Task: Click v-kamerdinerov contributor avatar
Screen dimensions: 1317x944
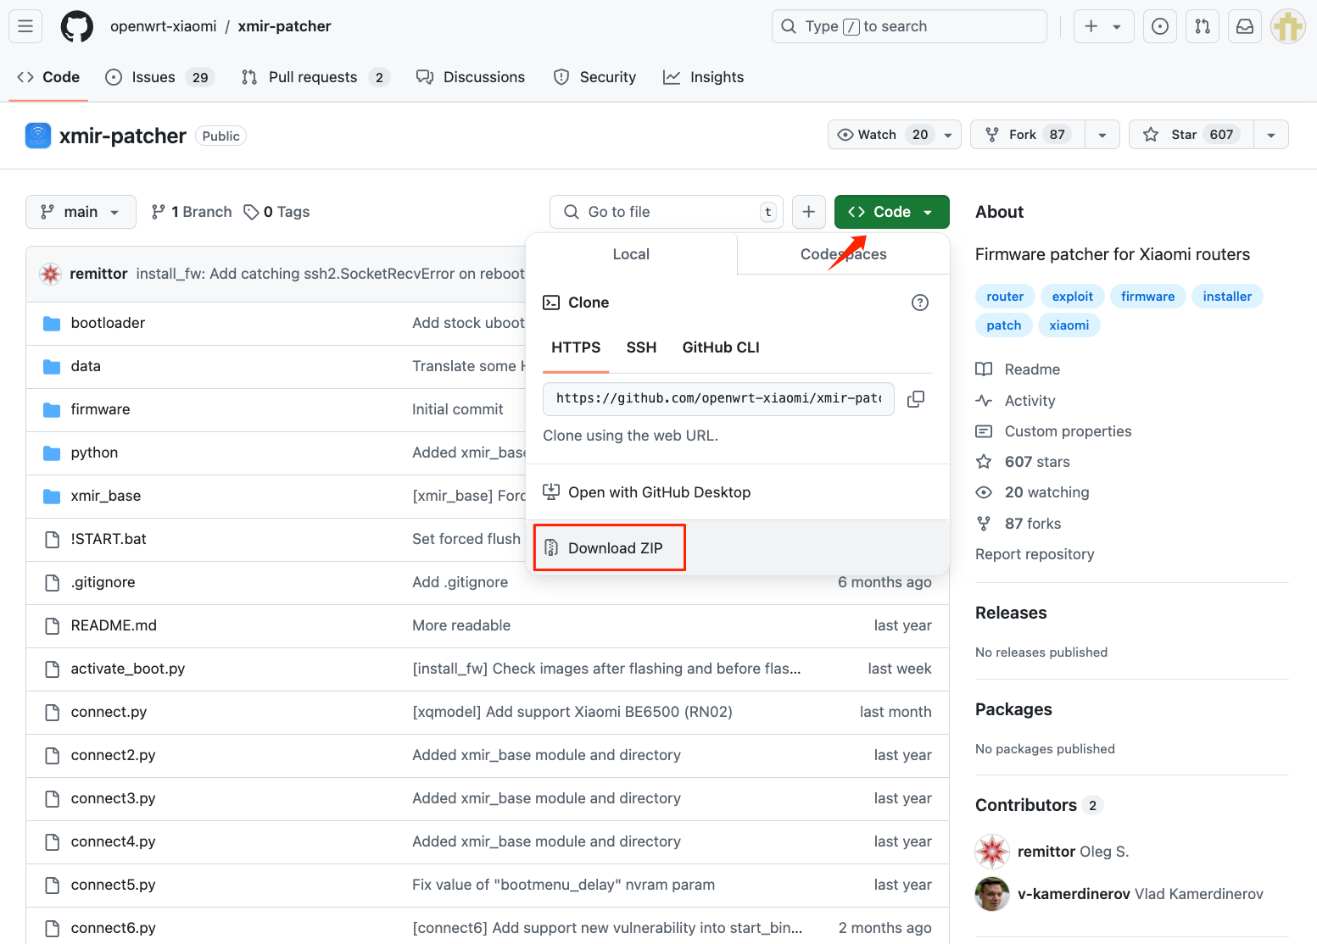Action: click(x=992, y=894)
